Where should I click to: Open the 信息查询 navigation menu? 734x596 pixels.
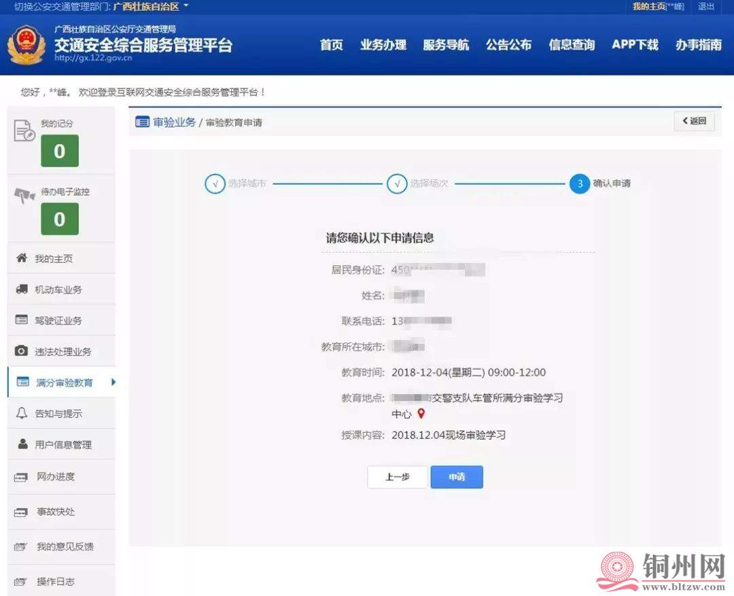point(572,45)
